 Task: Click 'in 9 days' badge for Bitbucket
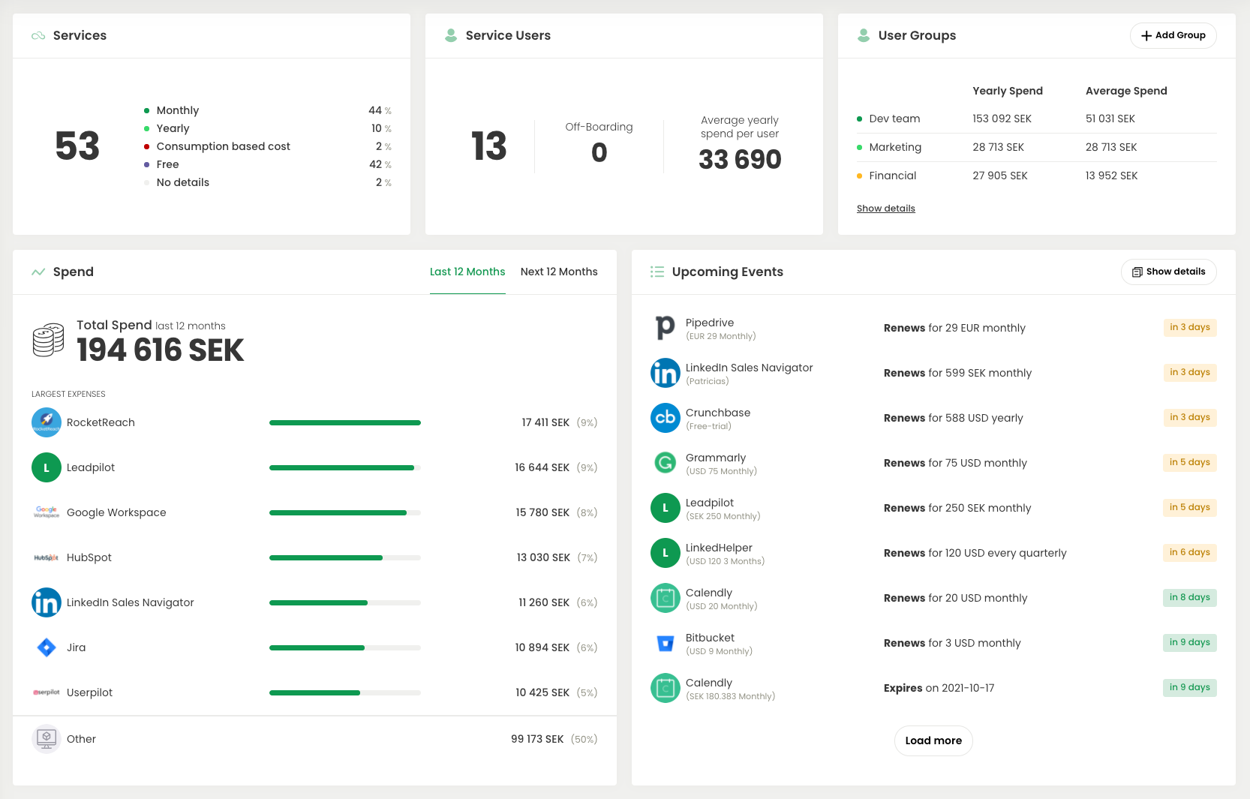coord(1190,642)
